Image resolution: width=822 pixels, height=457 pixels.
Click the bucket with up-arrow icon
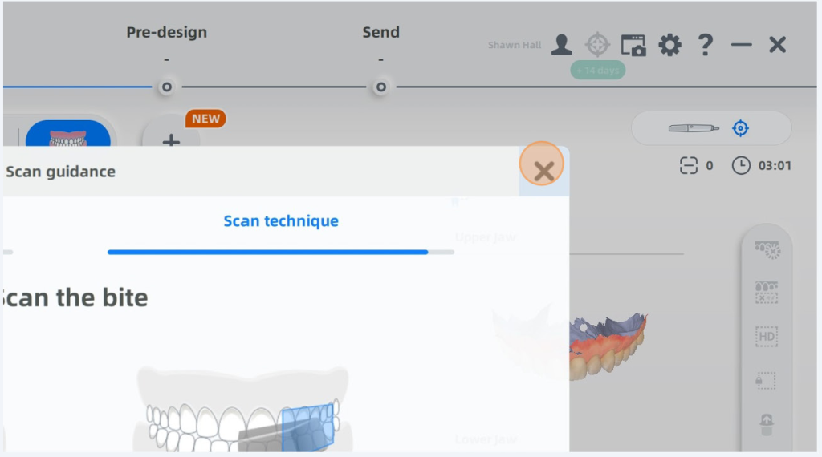pyautogui.click(x=767, y=423)
